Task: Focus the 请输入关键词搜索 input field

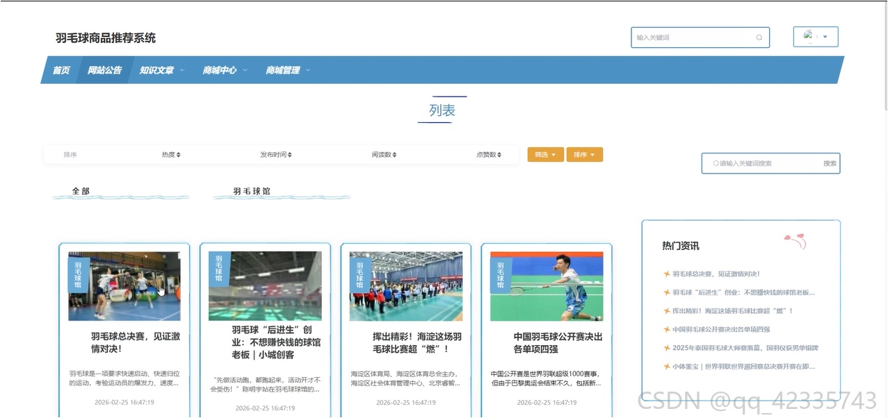Action: (x=766, y=164)
